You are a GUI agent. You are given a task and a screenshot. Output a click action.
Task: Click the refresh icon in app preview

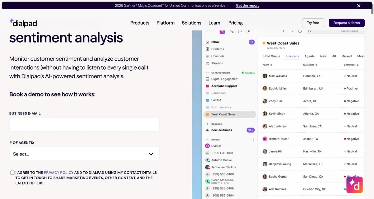[300, 31]
